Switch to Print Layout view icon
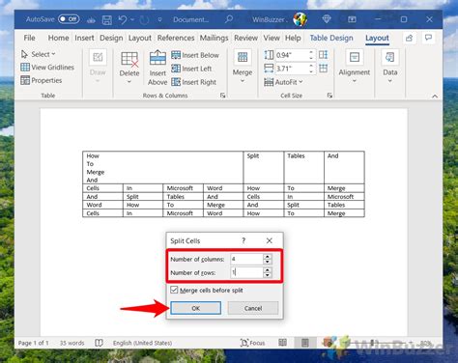The image size is (458, 363). (x=304, y=343)
